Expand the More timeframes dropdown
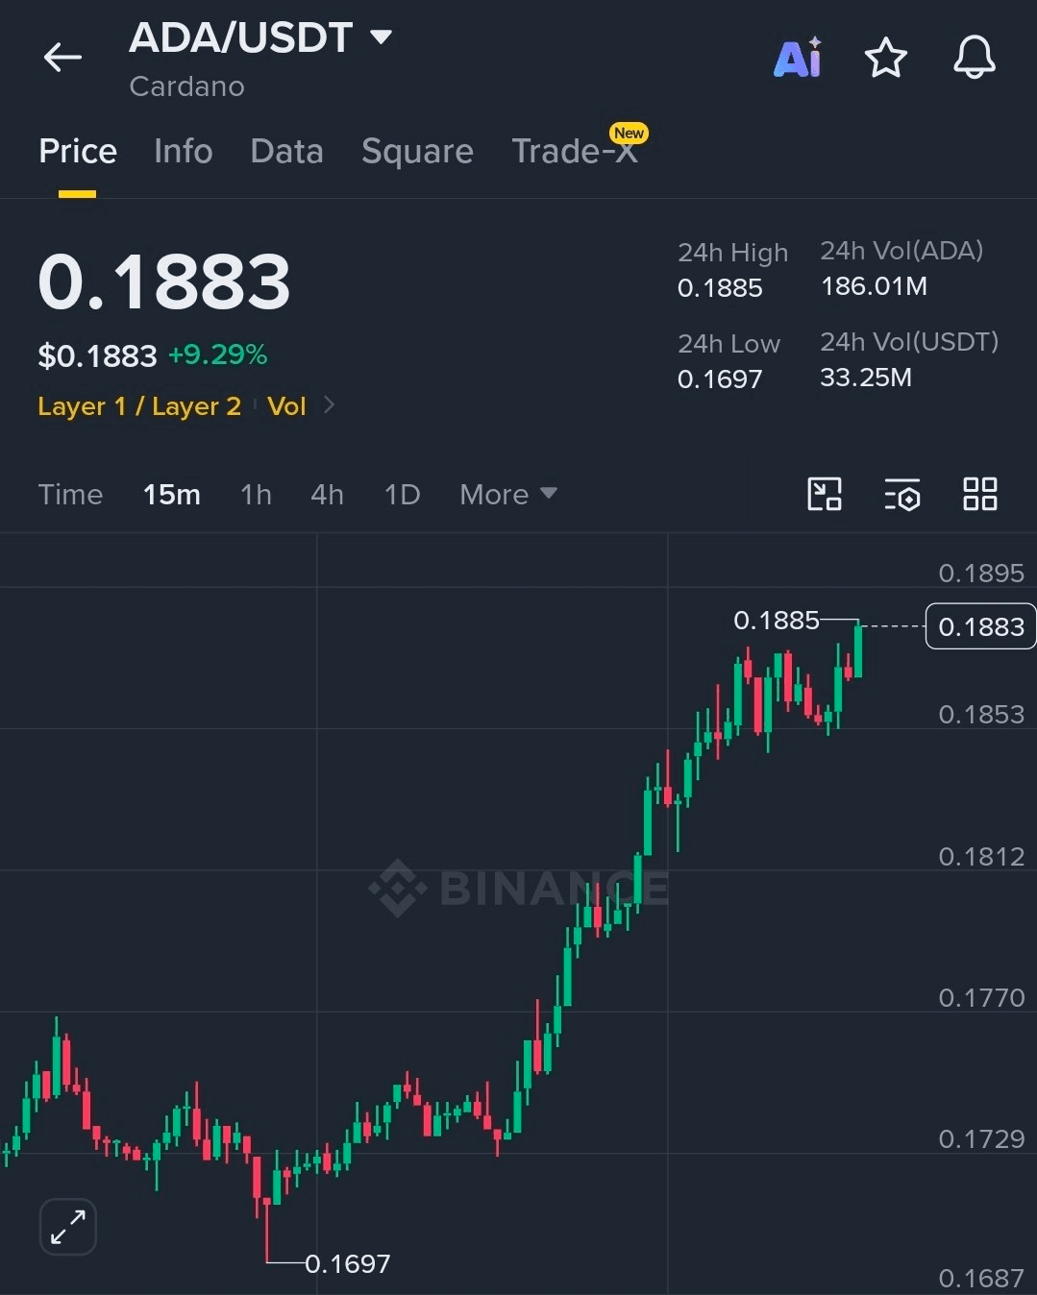 click(508, 494)
